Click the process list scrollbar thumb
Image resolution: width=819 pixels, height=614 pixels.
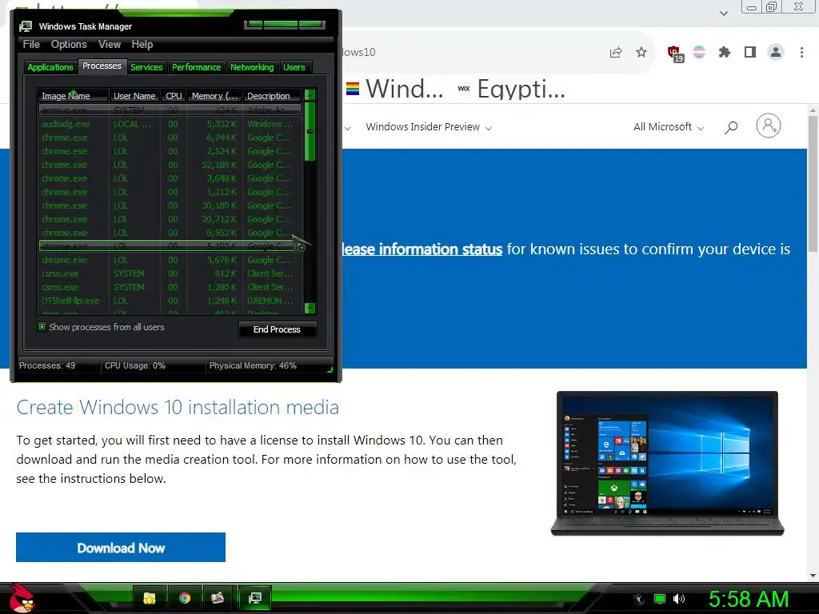coord(310,132)
